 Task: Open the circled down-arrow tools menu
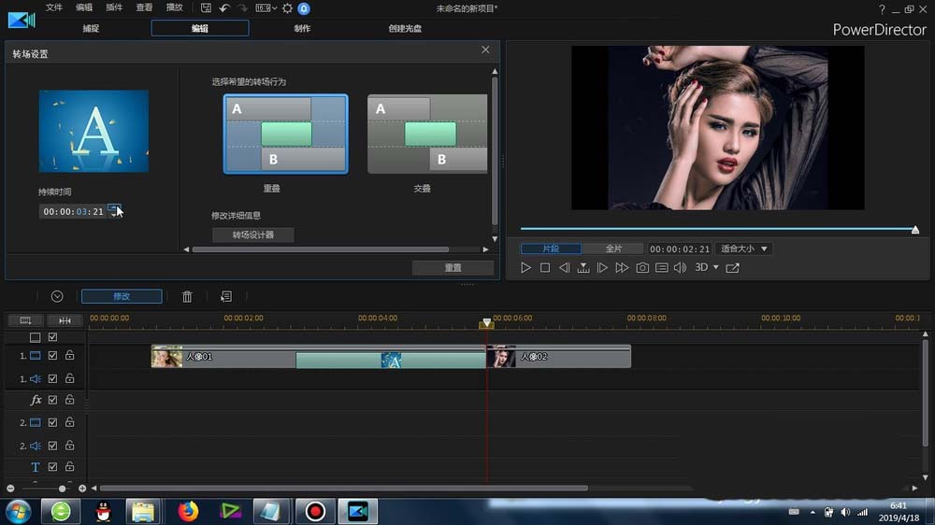57,296
